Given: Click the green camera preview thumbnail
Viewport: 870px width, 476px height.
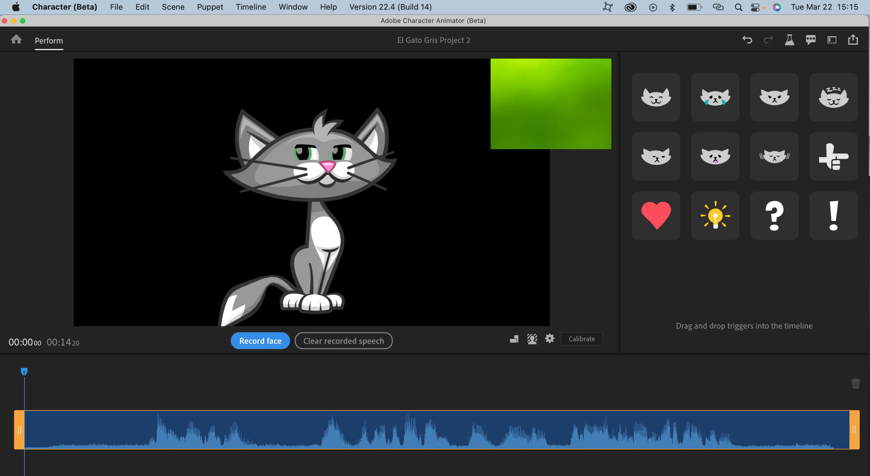Looking at the screenshot, I should click(x=550, y=104).
